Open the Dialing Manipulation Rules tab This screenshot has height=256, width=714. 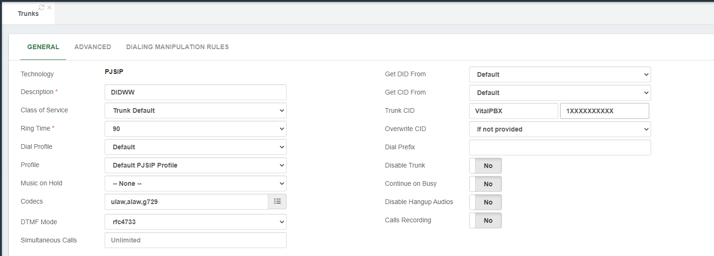click(x=177, y=47)
